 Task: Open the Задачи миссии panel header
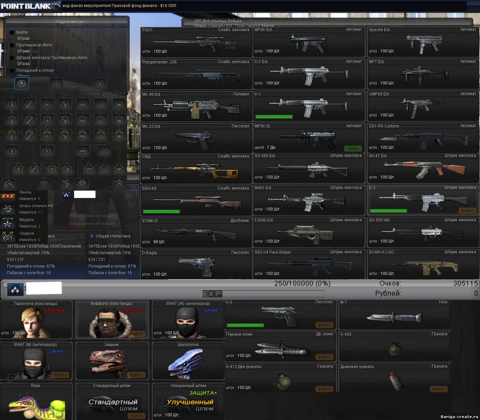click(x=67, y=21)
